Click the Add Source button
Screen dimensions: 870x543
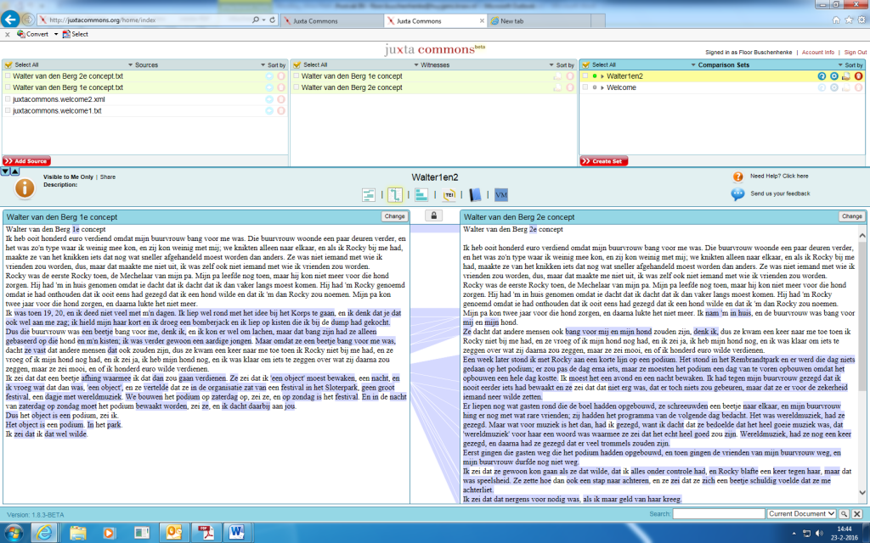[27, 161]
